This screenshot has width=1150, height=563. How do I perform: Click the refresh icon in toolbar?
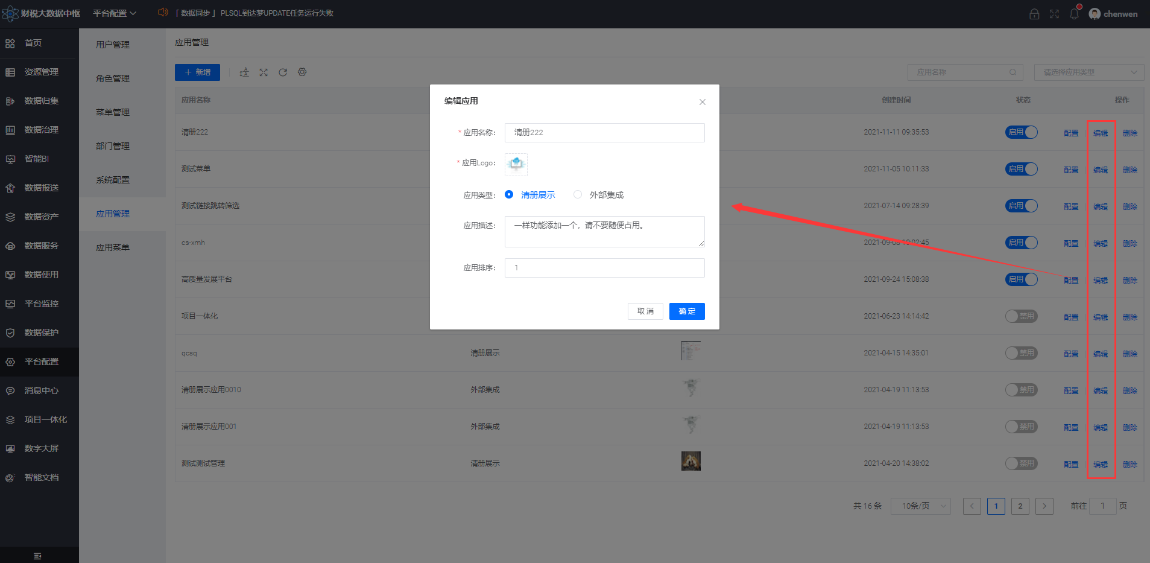pos(283,72)
